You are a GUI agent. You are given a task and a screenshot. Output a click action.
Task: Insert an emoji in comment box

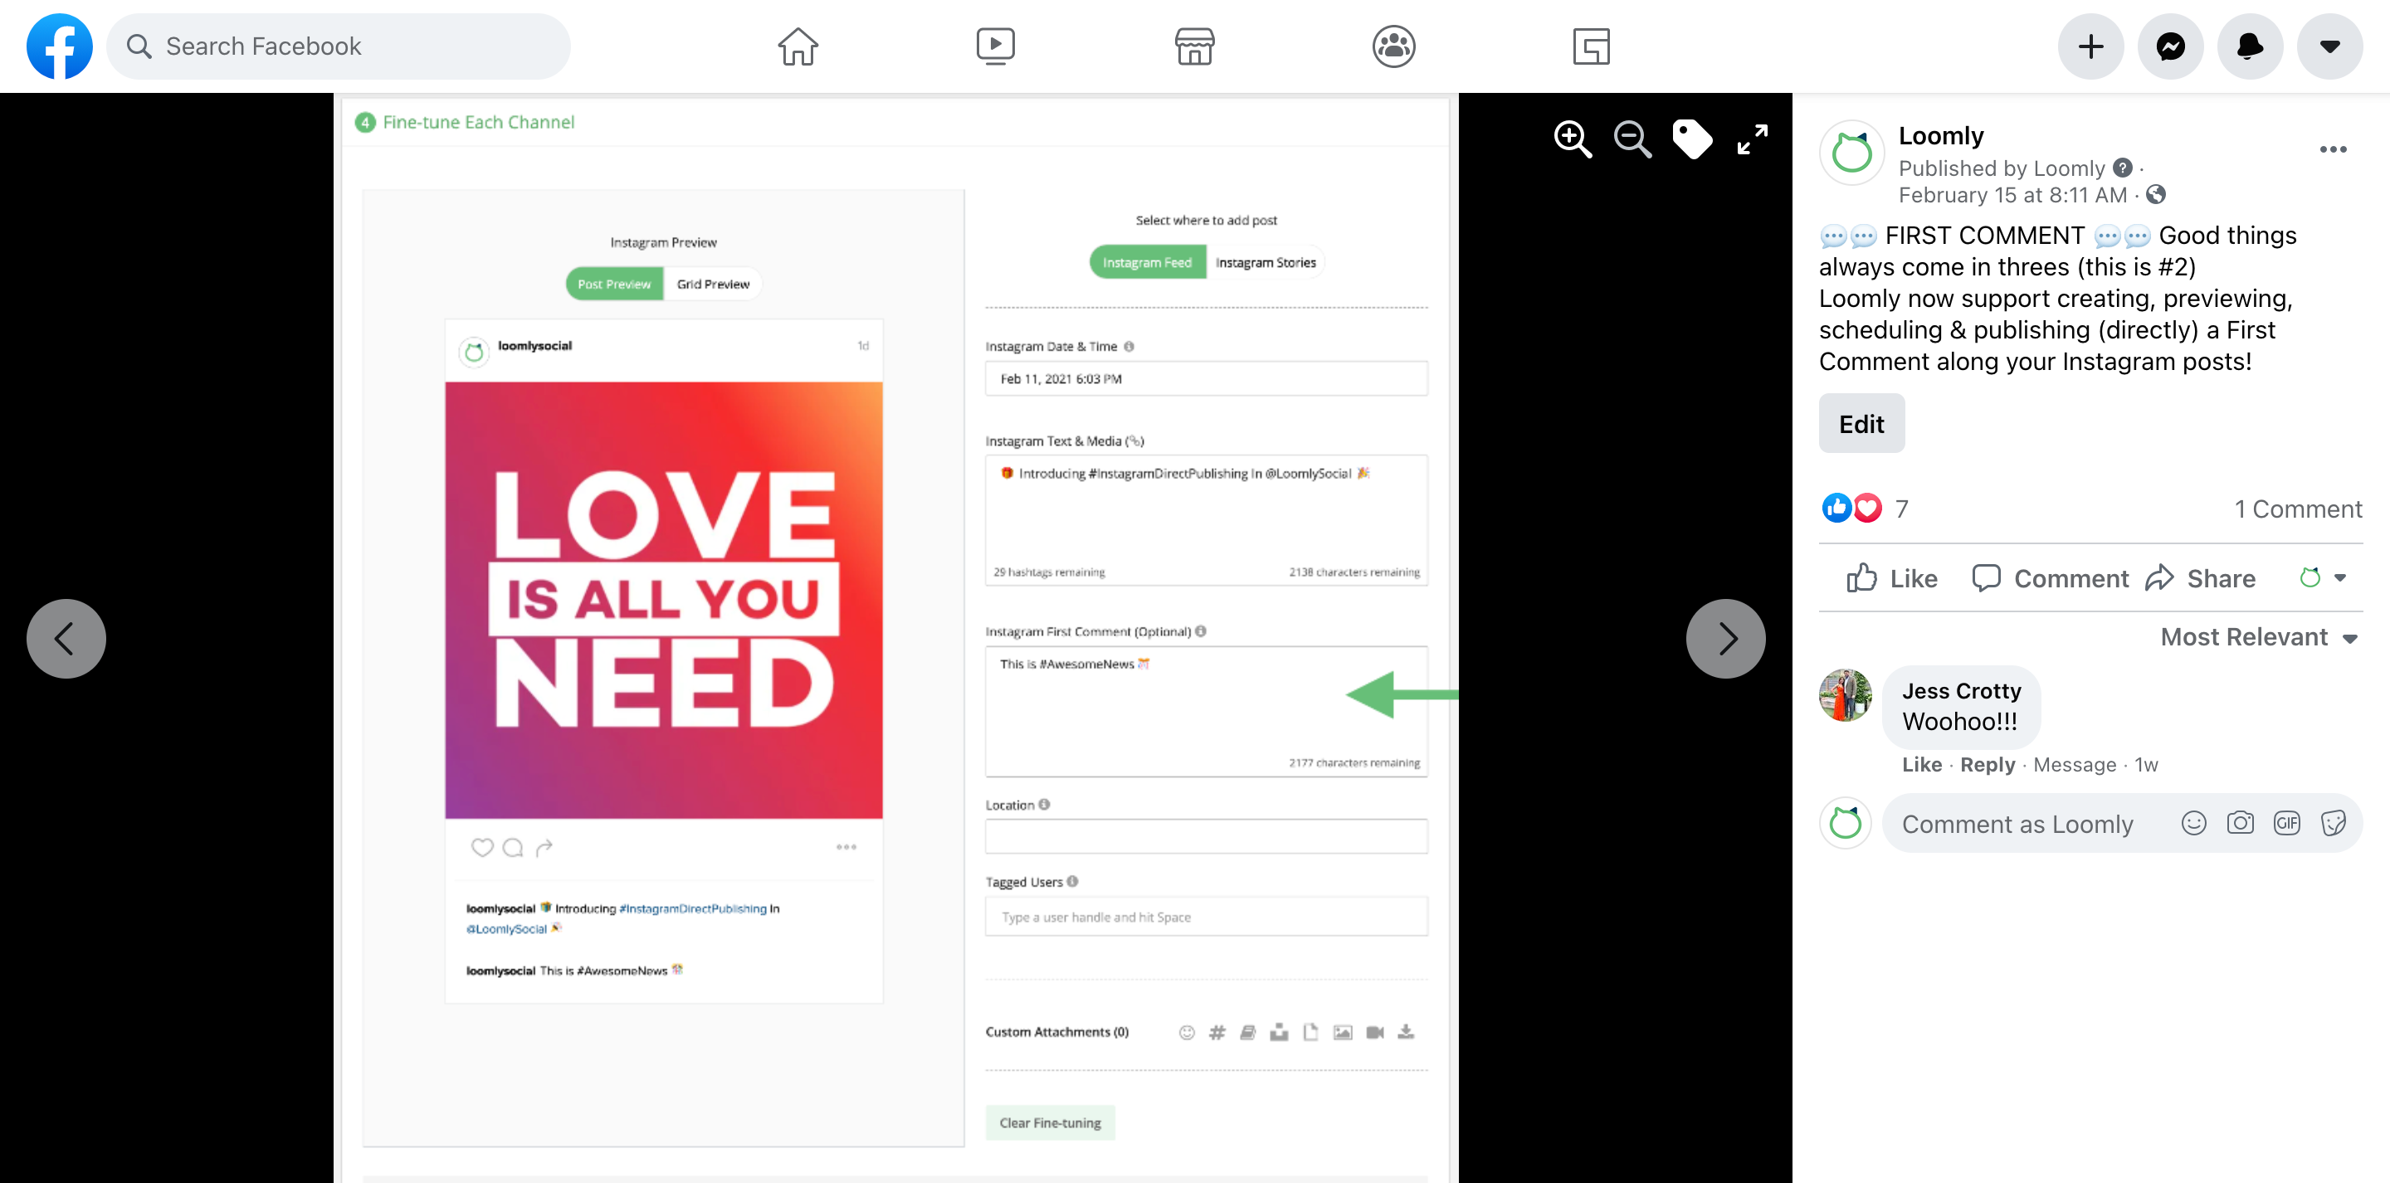[x=2193, y=823]
